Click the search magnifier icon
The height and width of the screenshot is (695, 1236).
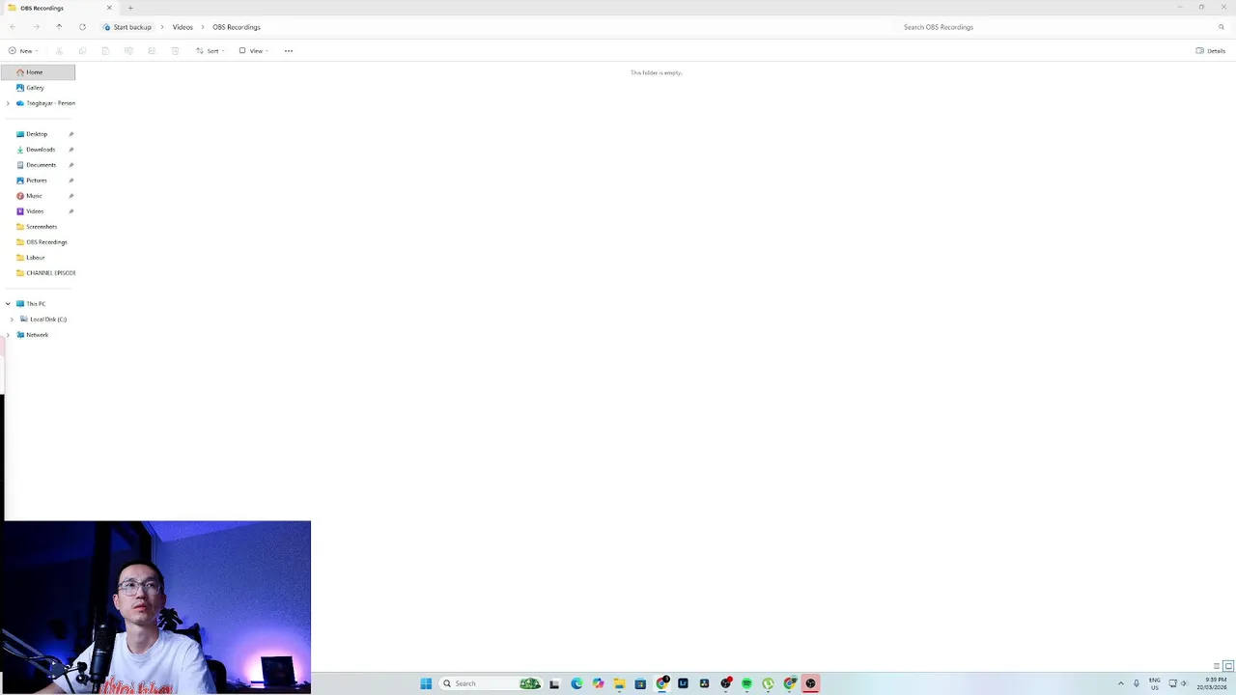pos(1222,27)
